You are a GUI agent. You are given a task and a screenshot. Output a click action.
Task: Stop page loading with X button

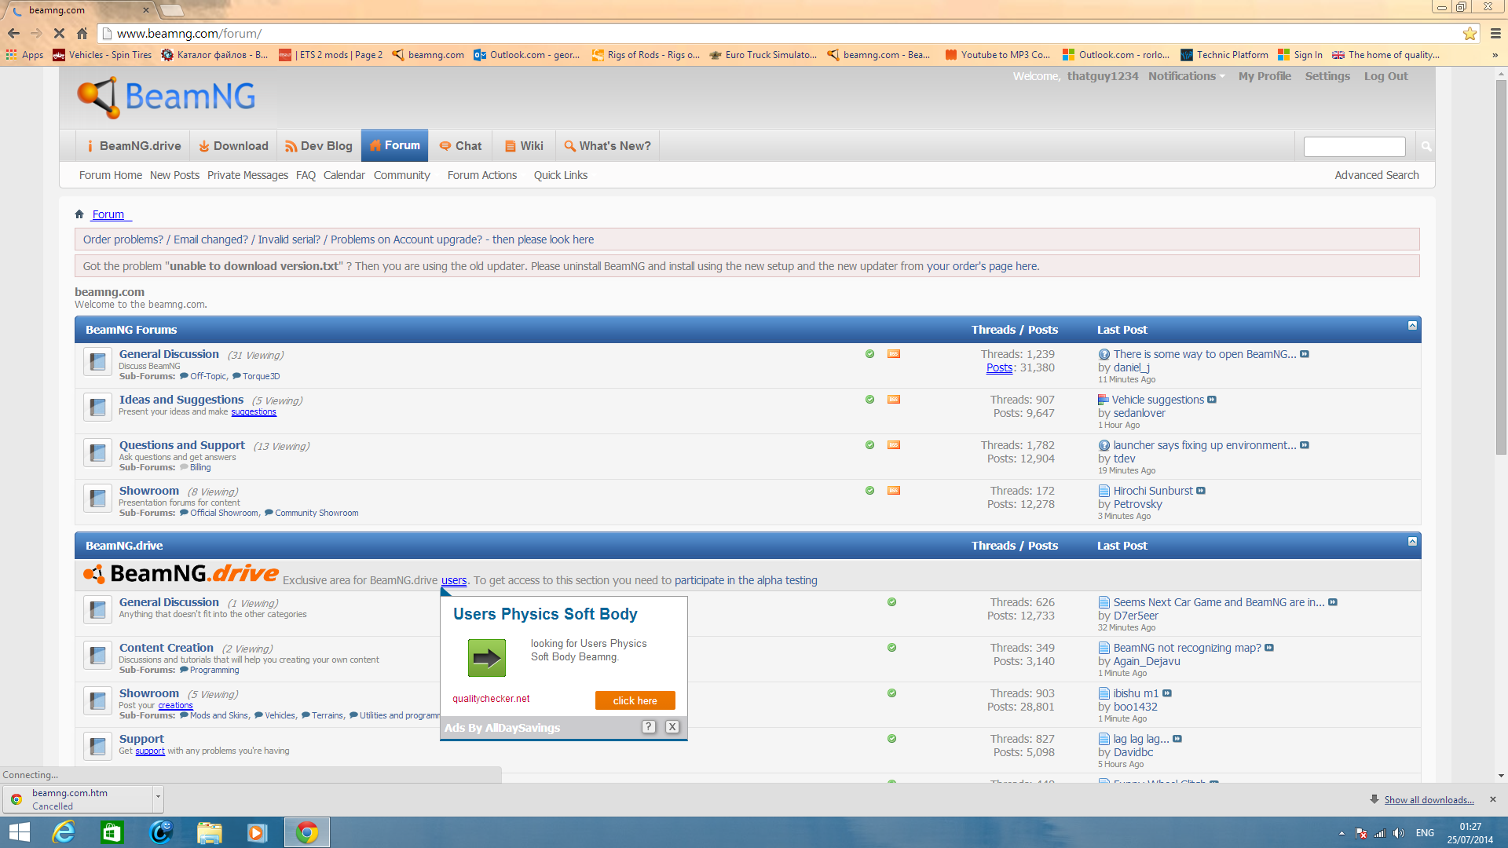tap(59, 33)
